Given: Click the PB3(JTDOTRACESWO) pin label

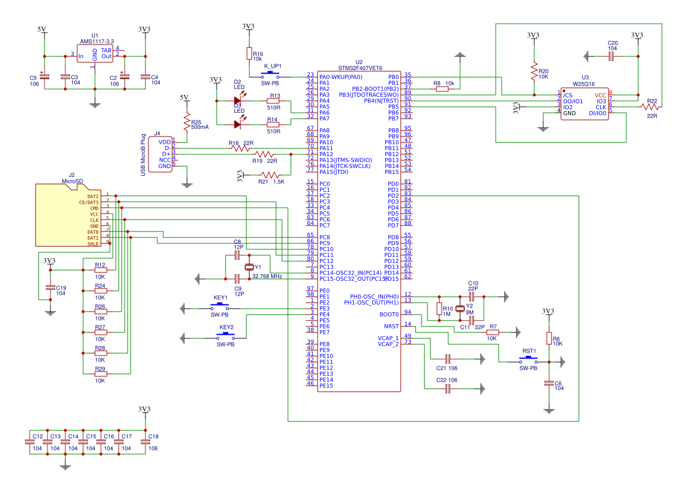Looking at the screenshot, I should [x=369, y=95].
